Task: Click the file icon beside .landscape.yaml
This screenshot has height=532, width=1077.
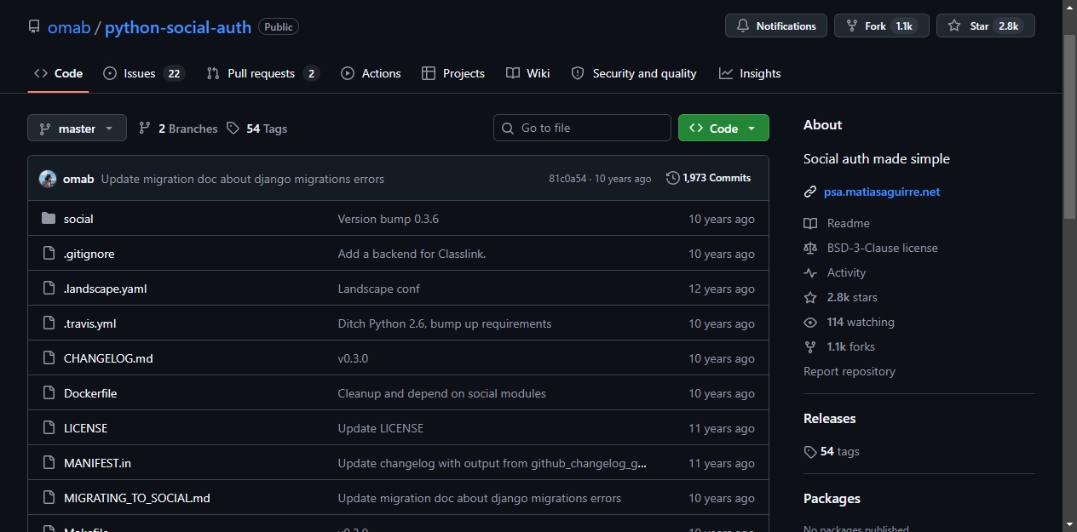Action: 49,289
